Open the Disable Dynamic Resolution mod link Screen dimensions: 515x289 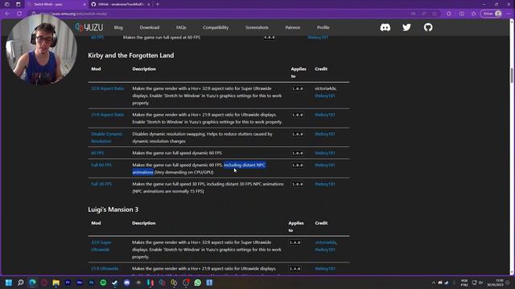107,137
